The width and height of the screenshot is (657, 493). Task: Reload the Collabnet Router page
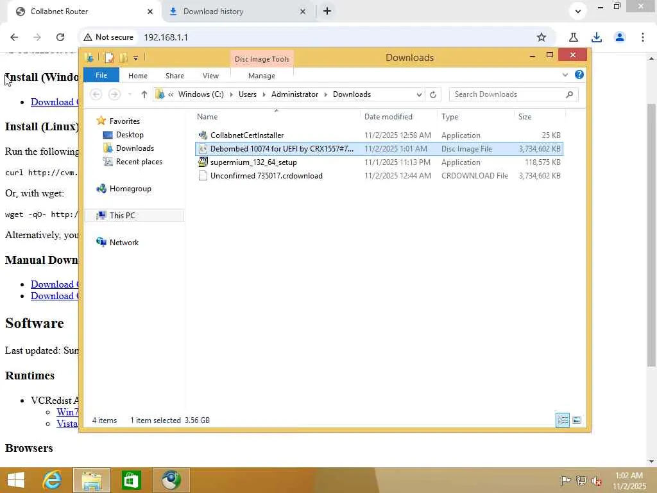pyautogui.click(x=60, y=37)
